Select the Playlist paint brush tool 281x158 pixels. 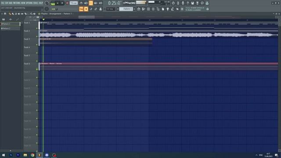pyautogui.click(x=13, y=14)
